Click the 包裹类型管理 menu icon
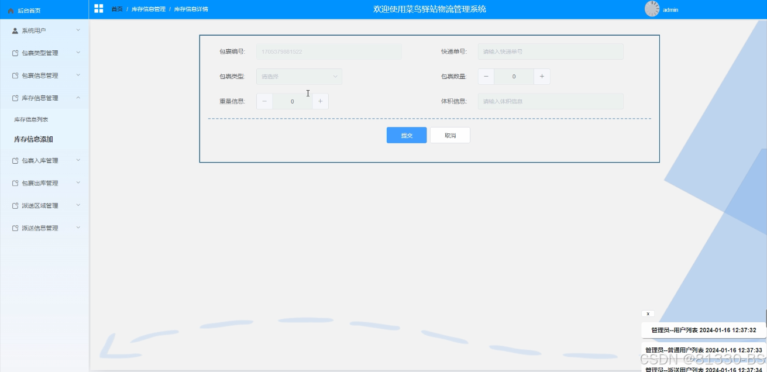The image size is (767, 372). click(15, 53)
